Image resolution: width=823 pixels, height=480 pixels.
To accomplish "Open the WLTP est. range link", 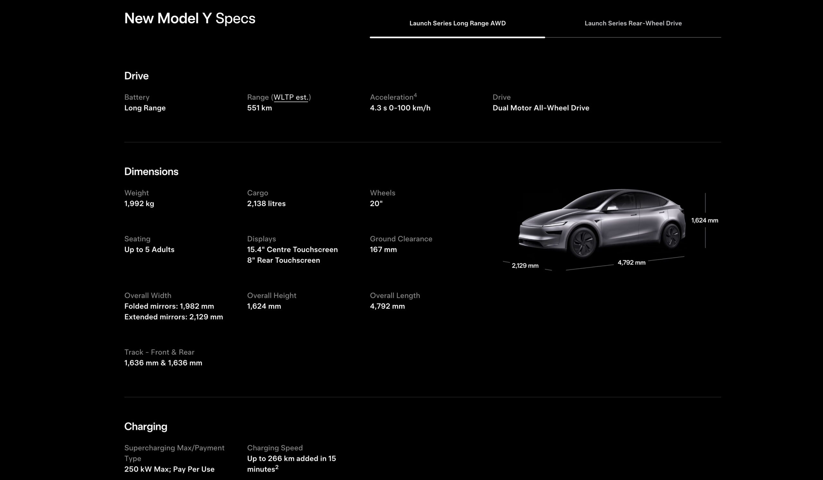I will point(291,97).
